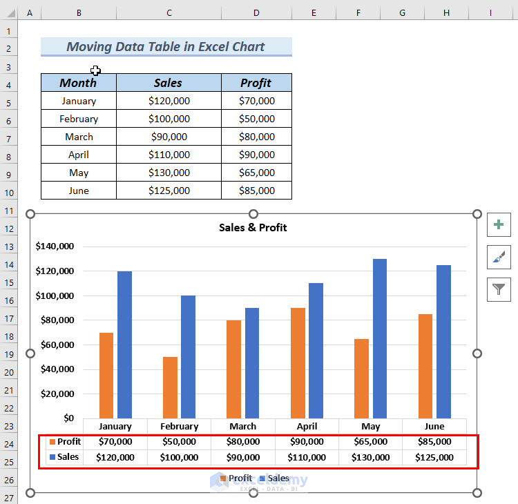Select the March orange Profit bar
Screen dimensions: 518x504
tap(234, 369)
